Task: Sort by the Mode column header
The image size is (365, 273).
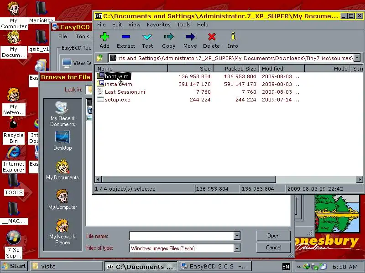Action: pos(327,69)
